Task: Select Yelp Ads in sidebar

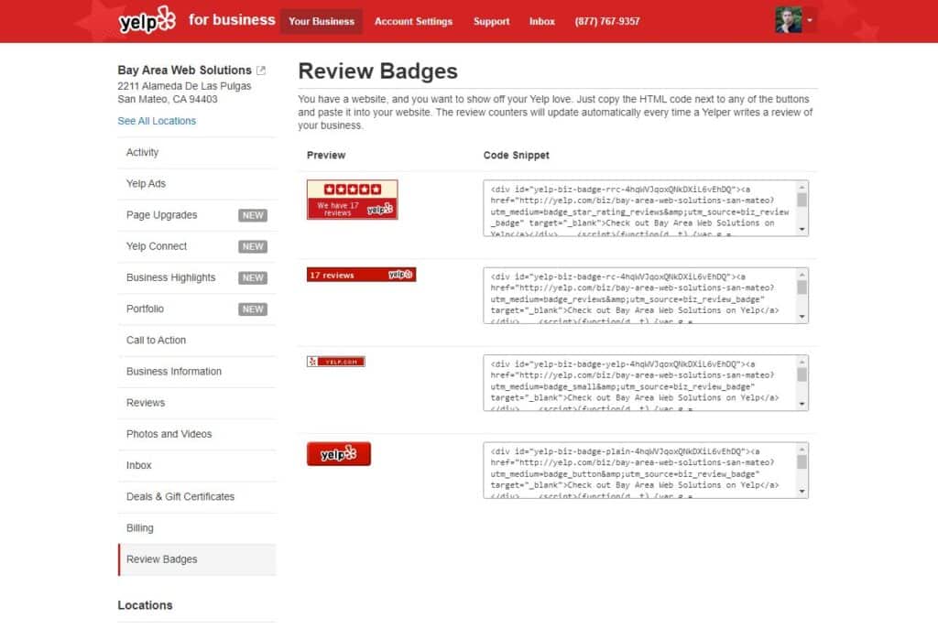Action: [197, 183]
